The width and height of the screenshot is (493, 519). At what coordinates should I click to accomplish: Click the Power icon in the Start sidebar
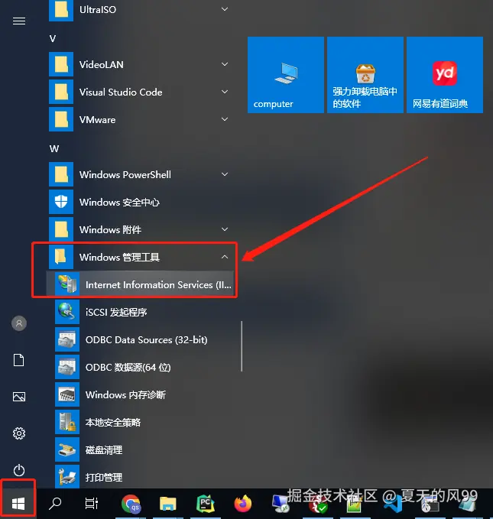click(19, 470)
